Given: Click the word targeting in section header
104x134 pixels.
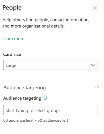Looking at the screenshot, I should click(x=36, y=88).
